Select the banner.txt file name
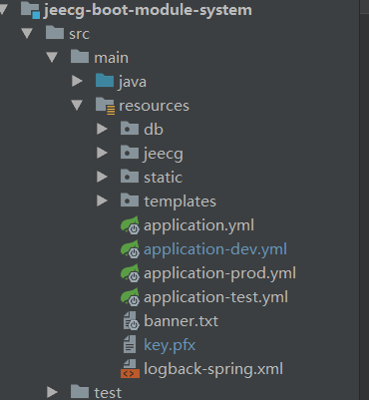Image resolution: width=369 pixels, height=400 pixels. [x=182, y=321]
